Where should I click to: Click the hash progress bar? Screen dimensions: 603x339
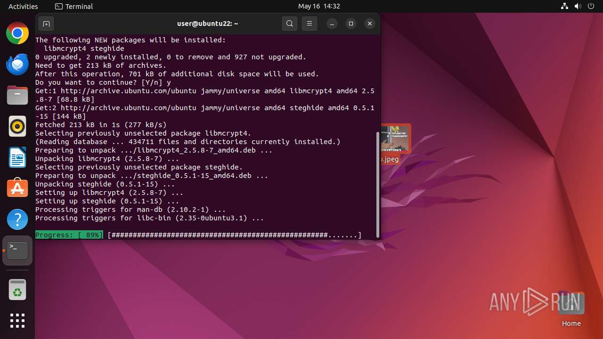tap(235, 235)
